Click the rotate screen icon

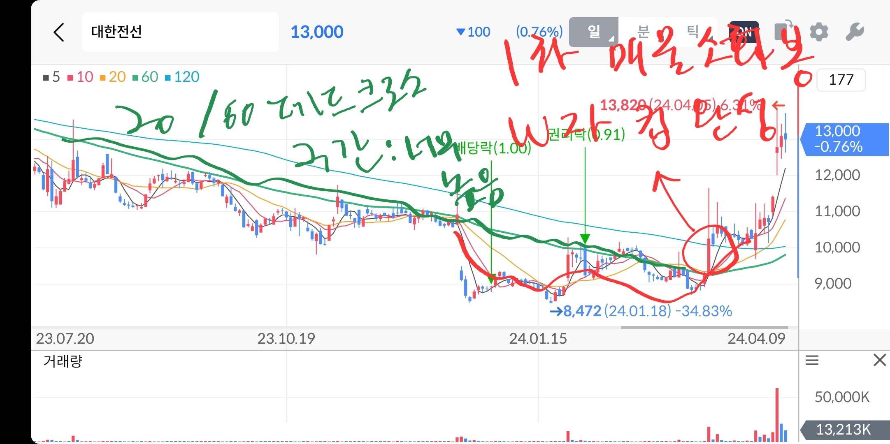[783, 30]
